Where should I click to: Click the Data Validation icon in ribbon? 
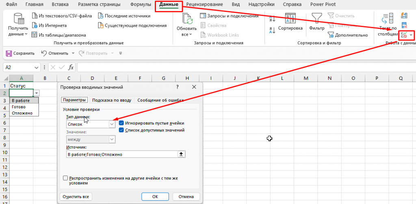click(x=404, y=35)
